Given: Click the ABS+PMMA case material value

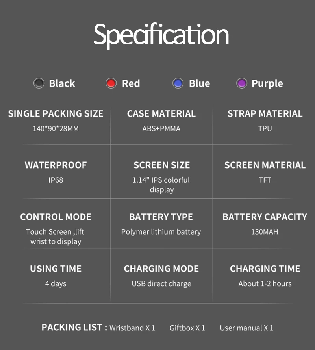Looking at the screenshot, I should click(161, 129).
